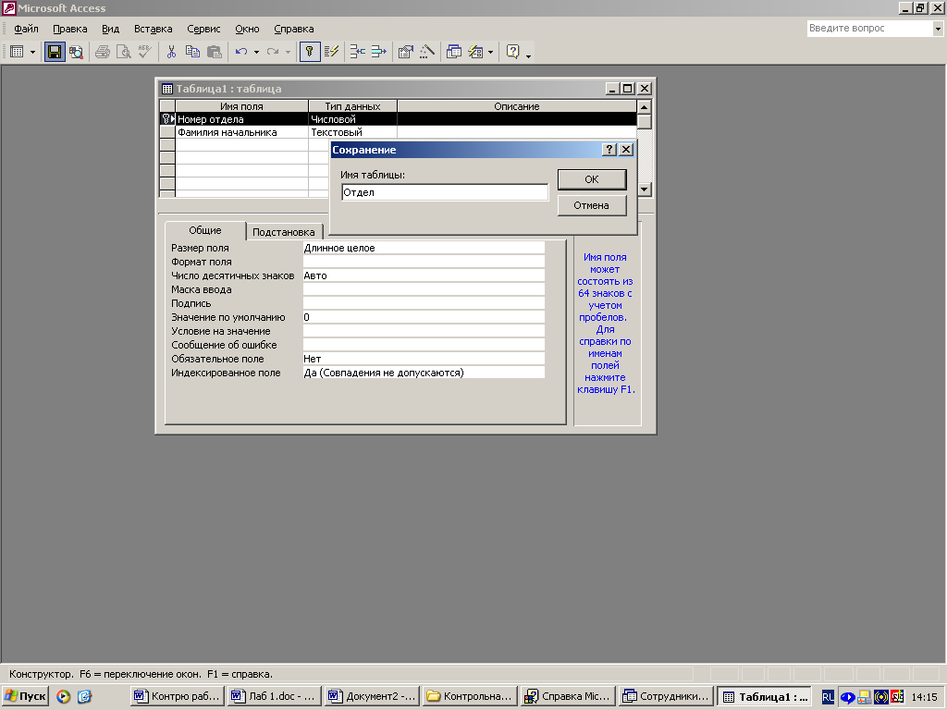Open the toolbar options arrow after Help
The image size is (947, 710).
[528, 56]
